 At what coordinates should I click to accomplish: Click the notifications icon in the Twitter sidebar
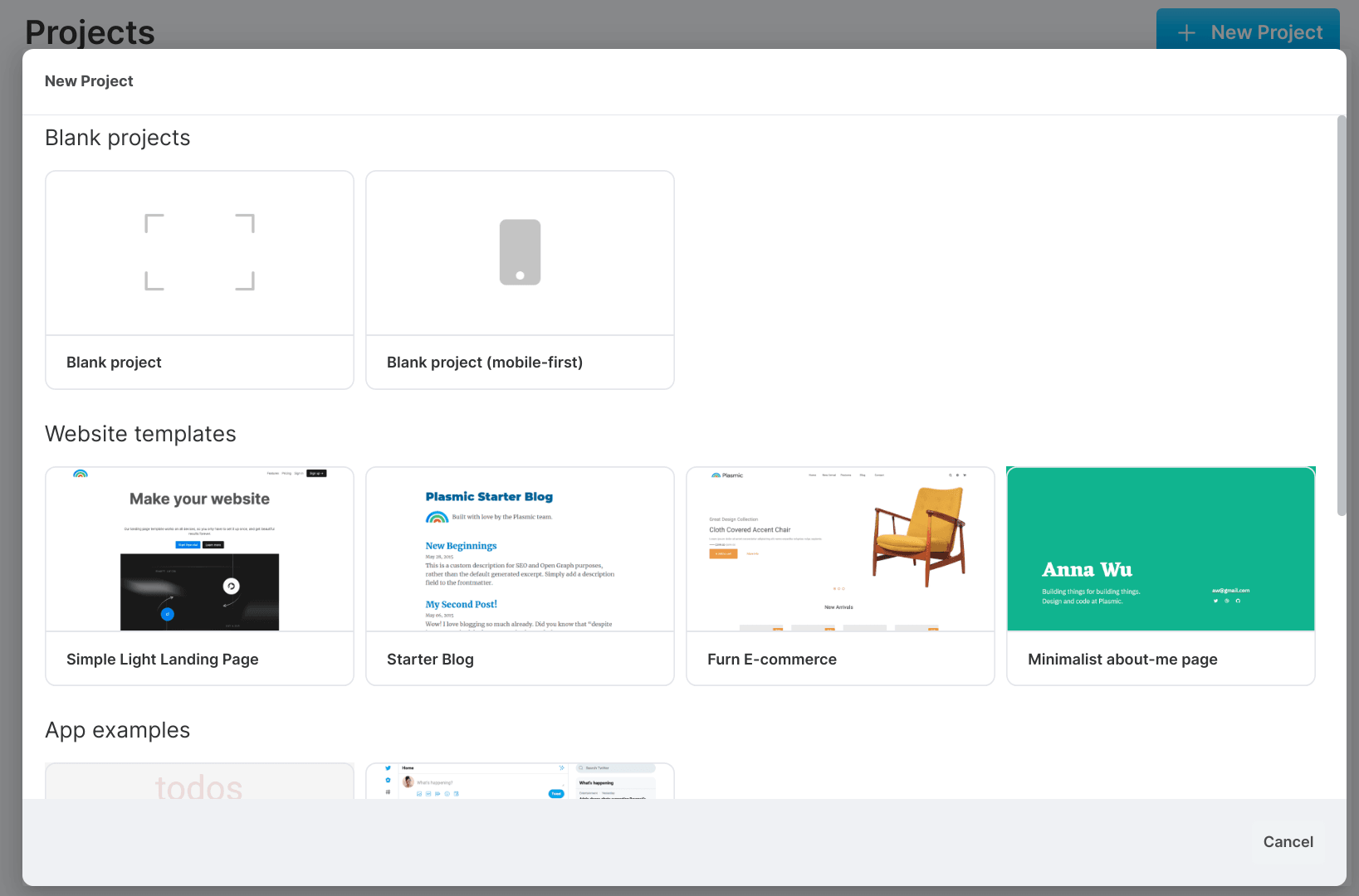(388, 780)
